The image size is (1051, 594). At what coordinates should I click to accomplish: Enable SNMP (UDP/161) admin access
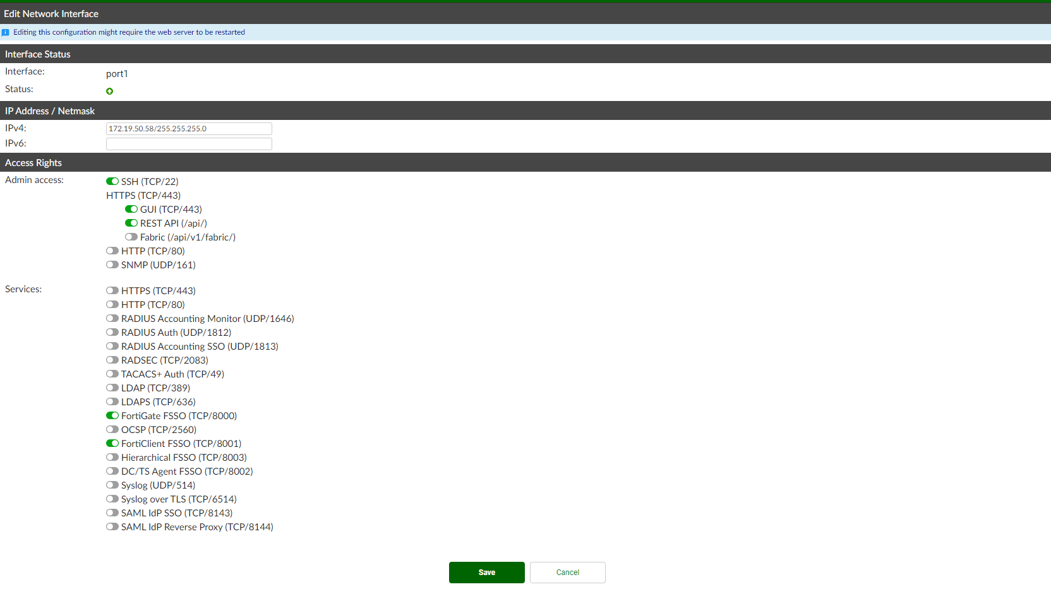[112, 264]
